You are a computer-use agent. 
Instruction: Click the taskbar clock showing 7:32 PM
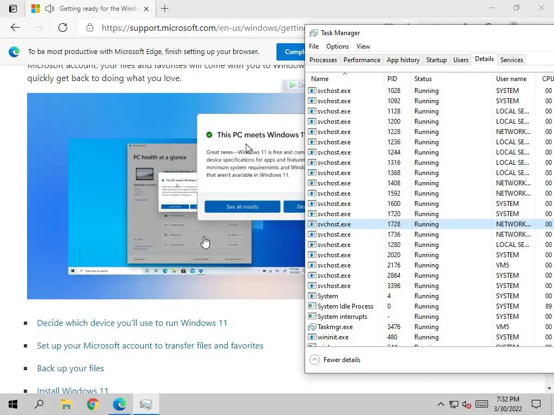point(507,399)
